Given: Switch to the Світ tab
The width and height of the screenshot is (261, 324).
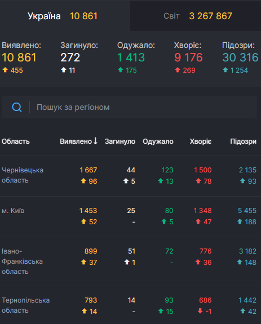Looking at the screenshot, I should [196, 16].
